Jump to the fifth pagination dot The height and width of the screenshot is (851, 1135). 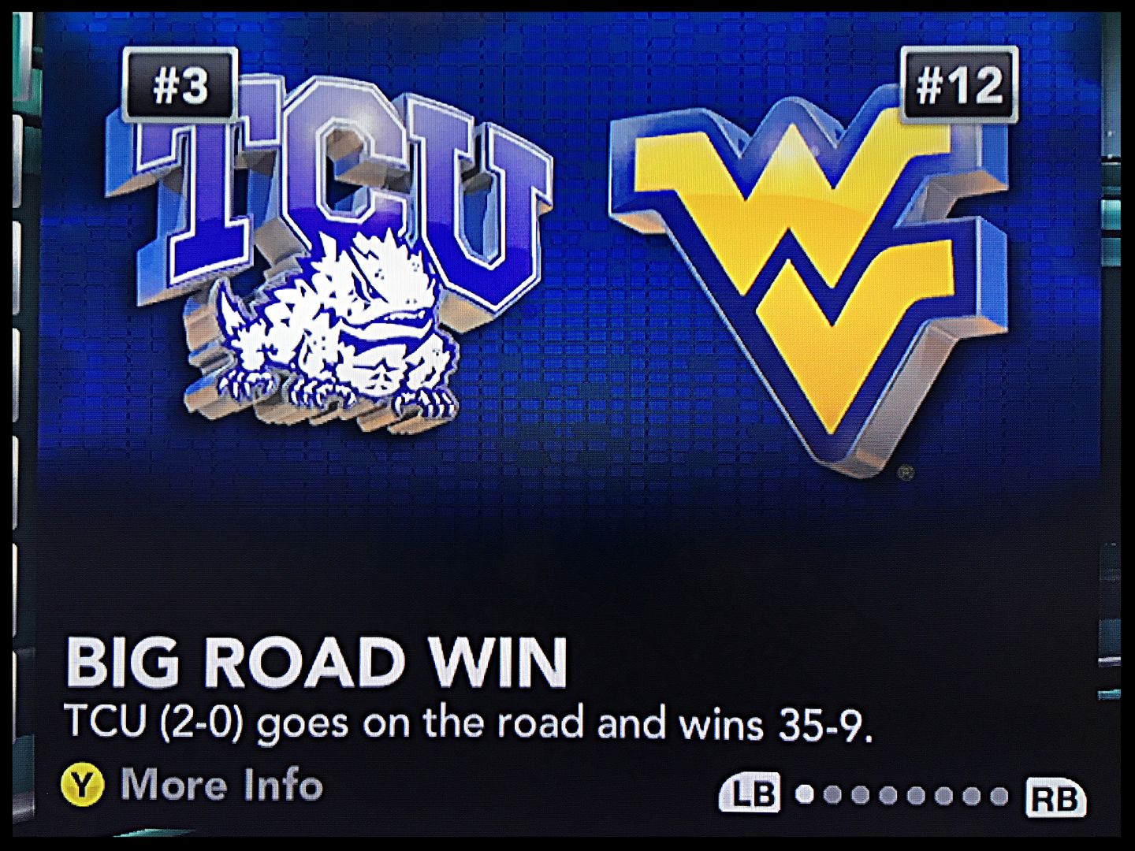coord(916,796)
